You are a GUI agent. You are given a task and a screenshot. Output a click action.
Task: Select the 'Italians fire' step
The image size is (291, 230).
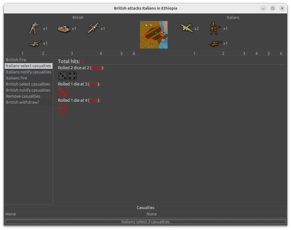(16, 78)
